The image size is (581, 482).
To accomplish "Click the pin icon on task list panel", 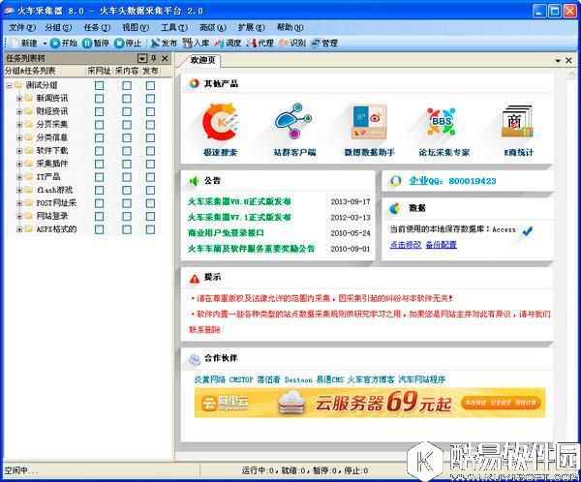I will [154, 58].
